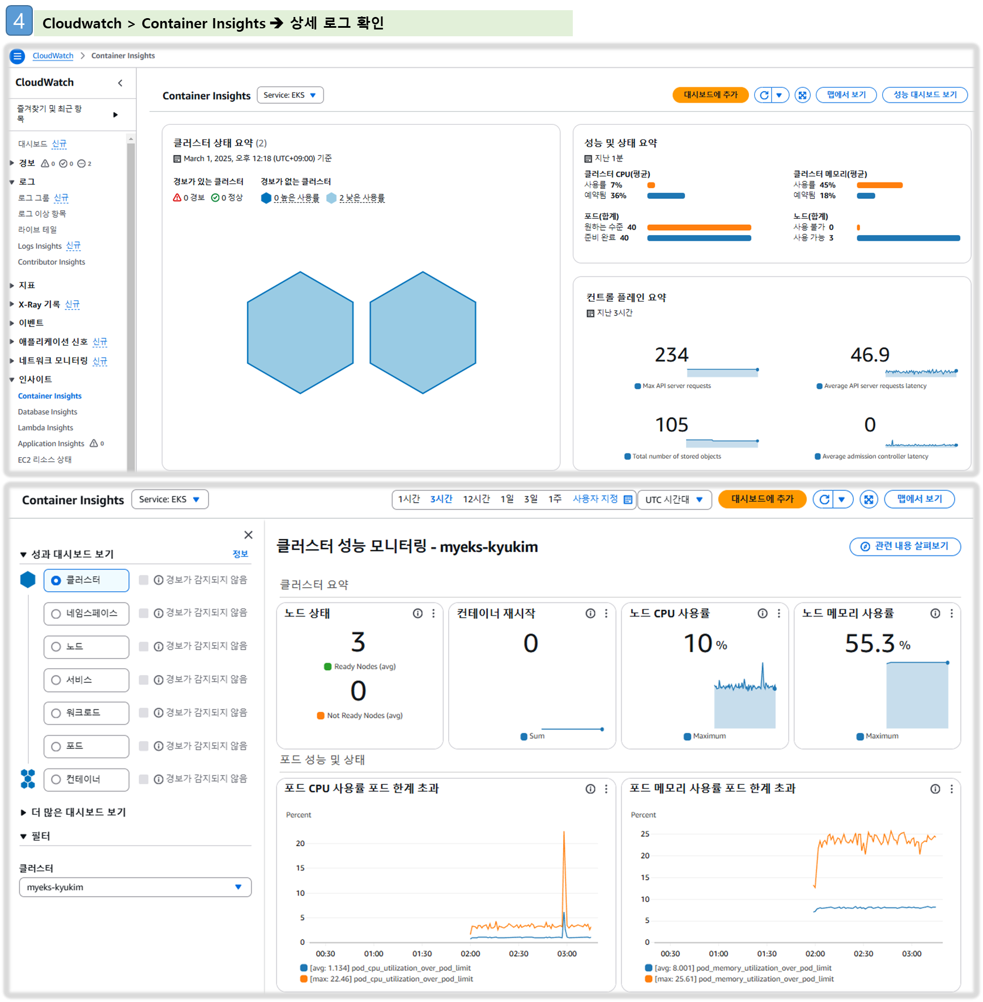Select the 포드 radio option
Screen dimensions: 983x1002
56,746
